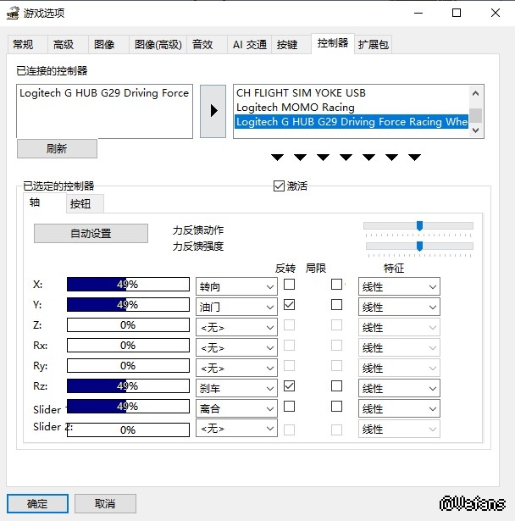Switch to the 常规 tab

point(27,44)
